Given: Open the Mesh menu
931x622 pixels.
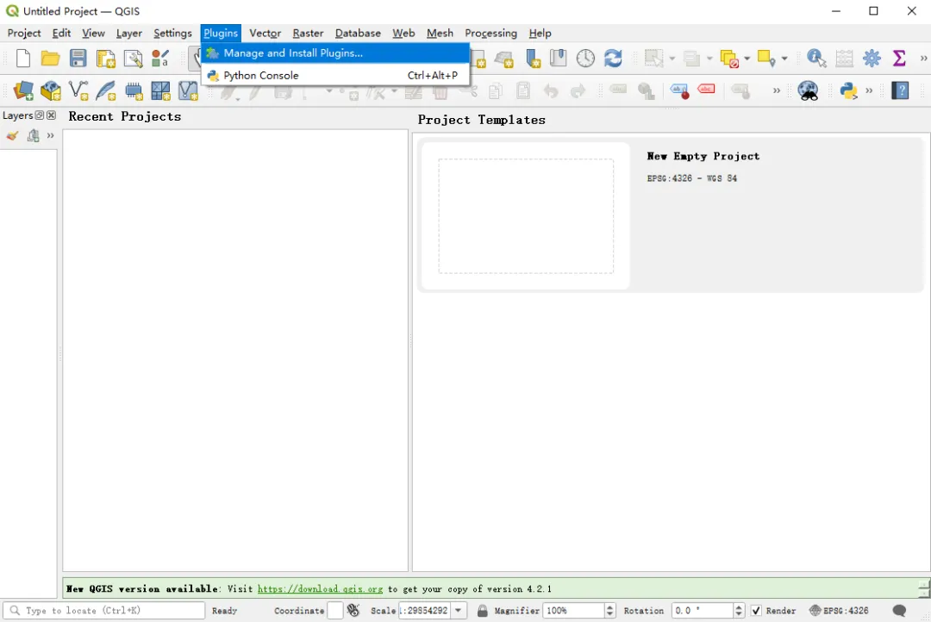Looking at the screenshot, I should point(440,34).
